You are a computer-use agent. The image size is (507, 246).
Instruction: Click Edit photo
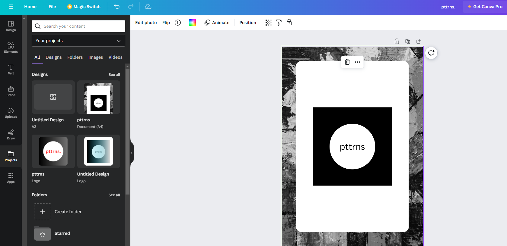click(146, 23)
